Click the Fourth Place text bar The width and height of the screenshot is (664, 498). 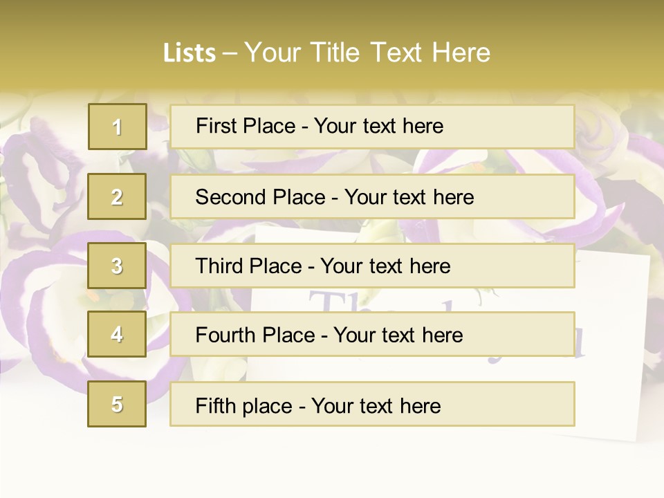[372, 334]
